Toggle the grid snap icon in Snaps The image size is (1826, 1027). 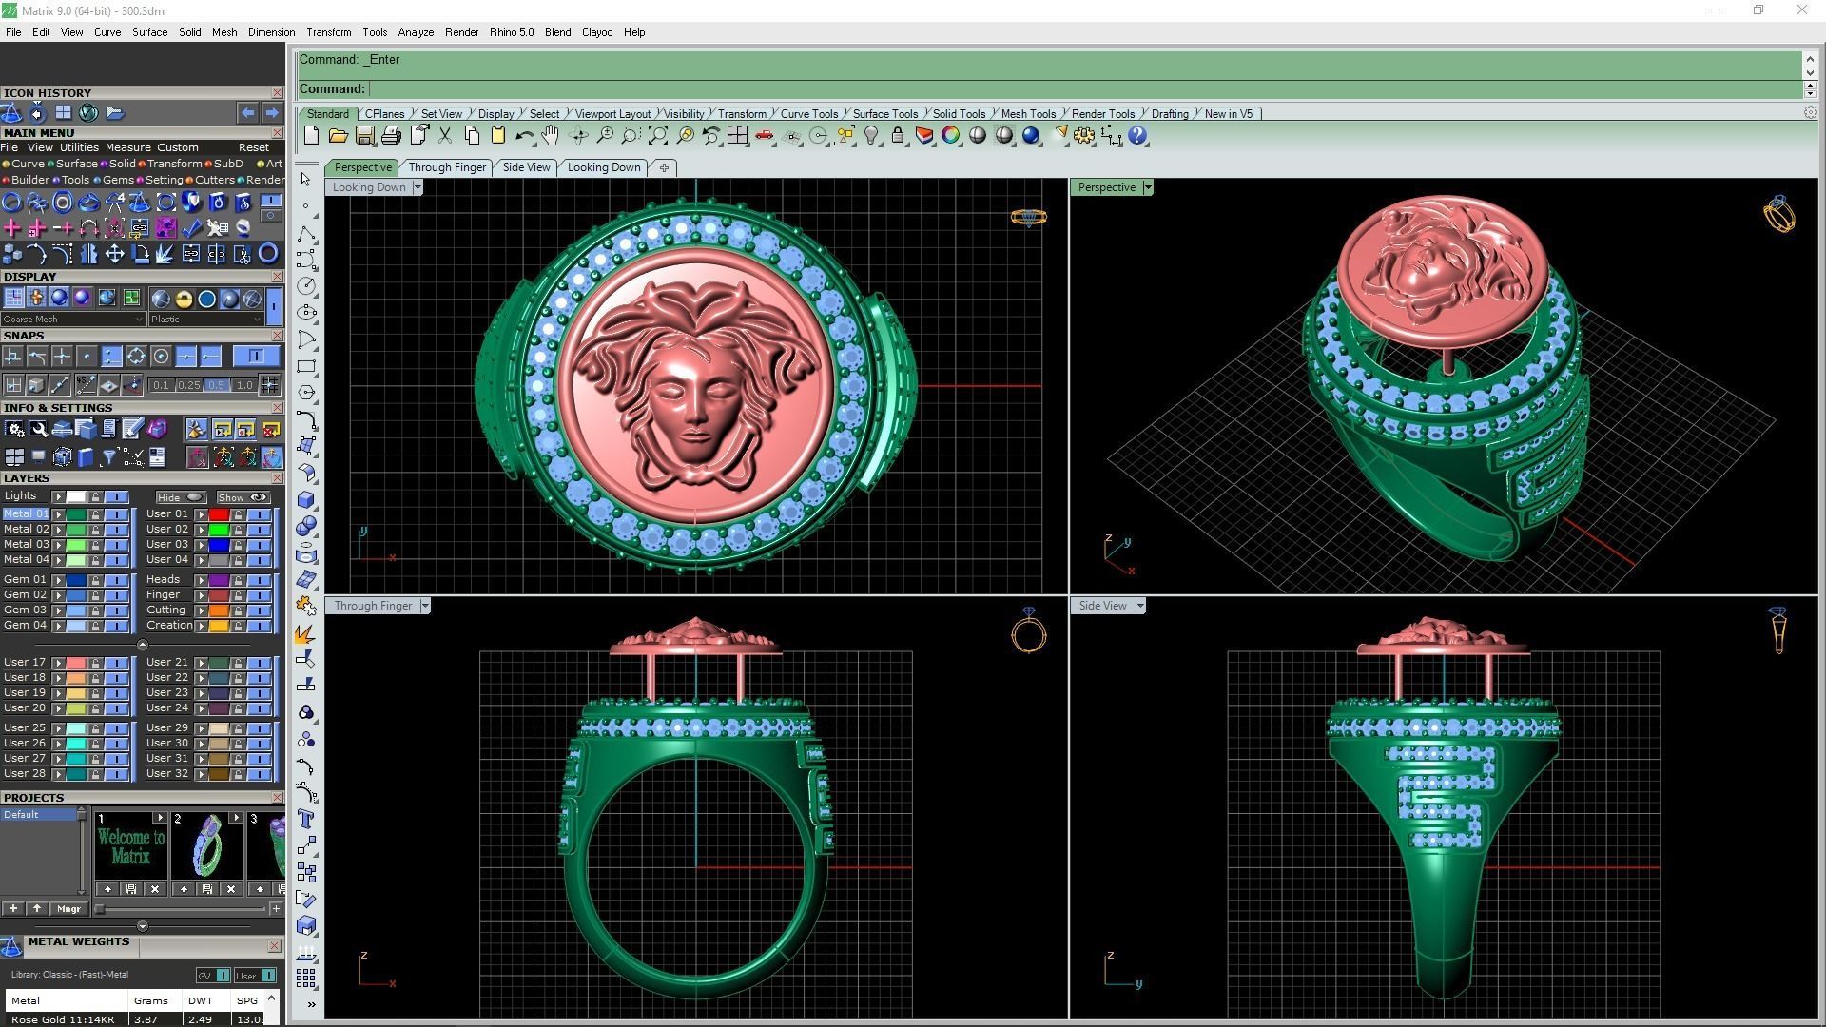click(269, 385)
